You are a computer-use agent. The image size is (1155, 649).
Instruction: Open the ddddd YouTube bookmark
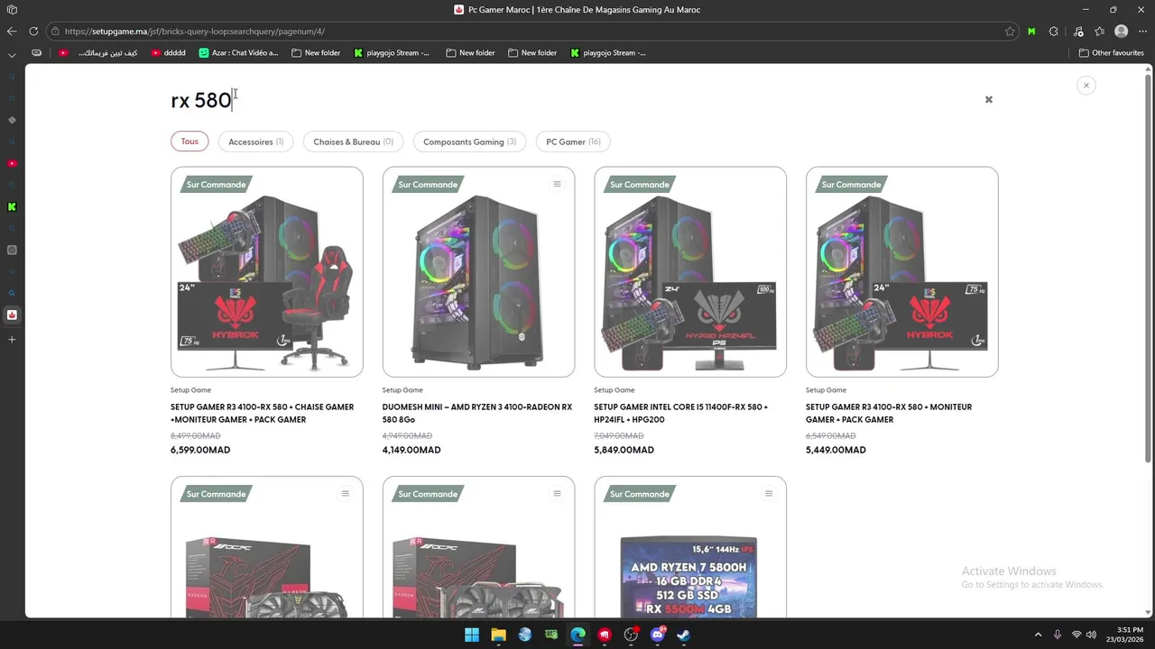[169, 52]
